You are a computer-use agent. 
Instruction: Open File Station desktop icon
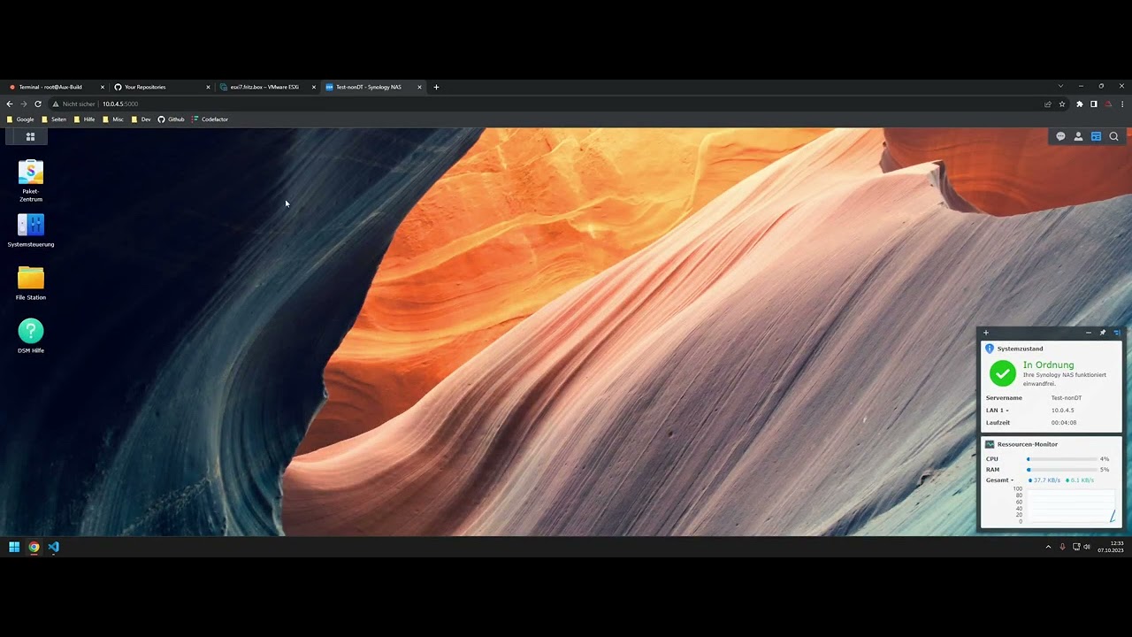point(31,283)
